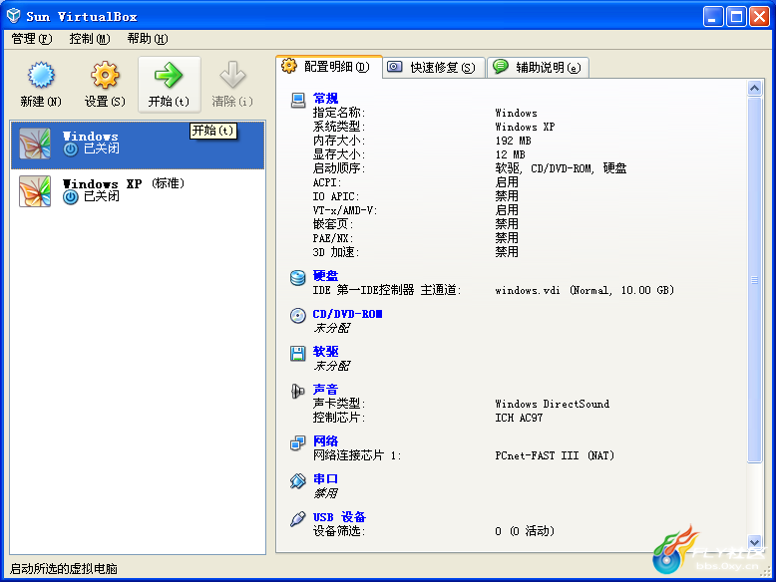
Task: Open the USB 设备 settings link
Action: tap(339, 517)
